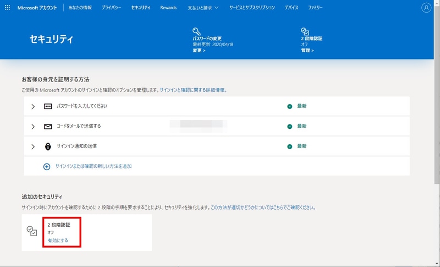Click the password dots icon in パスワードを入力してください row
The width and height of the screenshot is (440, 267).
point(48,106)
